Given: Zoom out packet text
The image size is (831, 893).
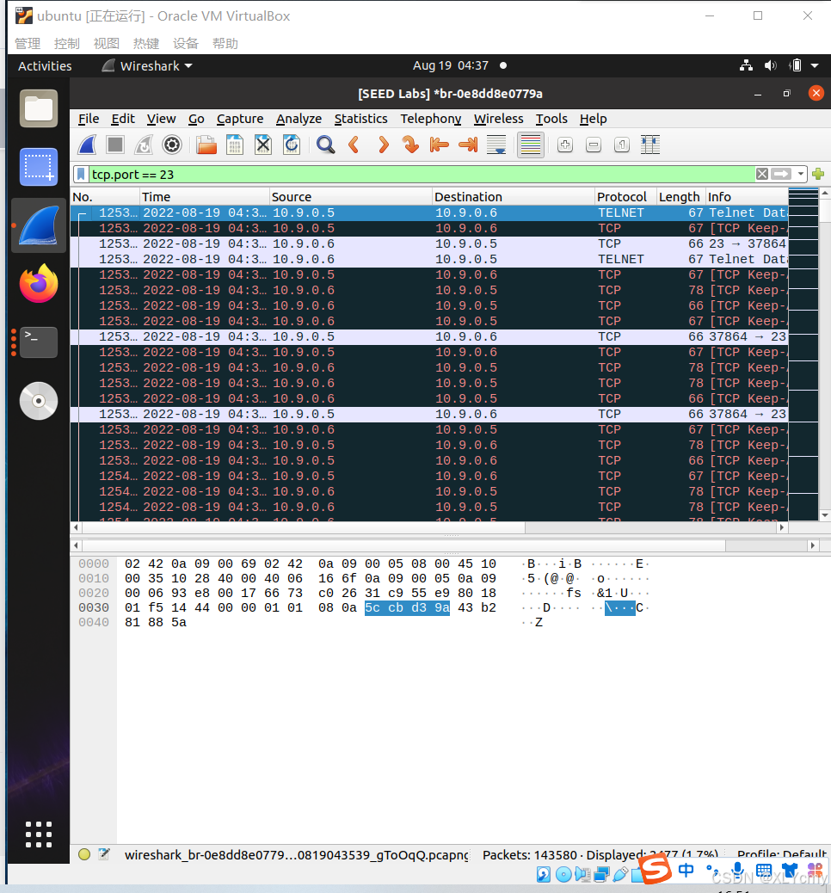Looking at the screenshot, I should click(x=594, y=145).
